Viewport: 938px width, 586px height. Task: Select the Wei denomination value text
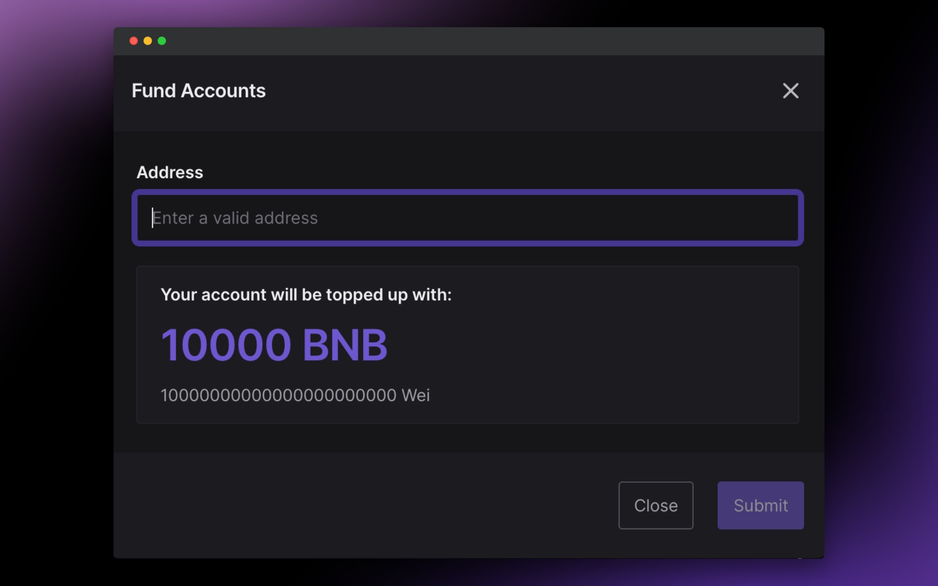click(x=296, y=395)
